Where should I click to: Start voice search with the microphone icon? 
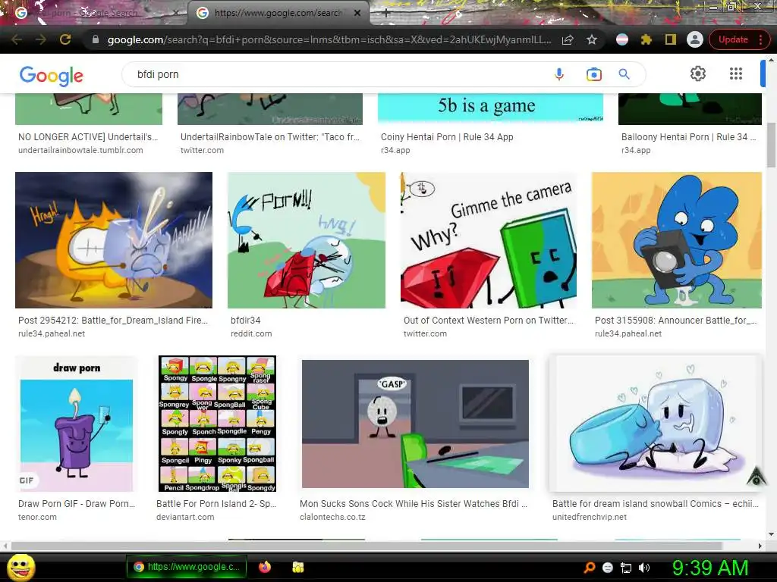(559, 74)
